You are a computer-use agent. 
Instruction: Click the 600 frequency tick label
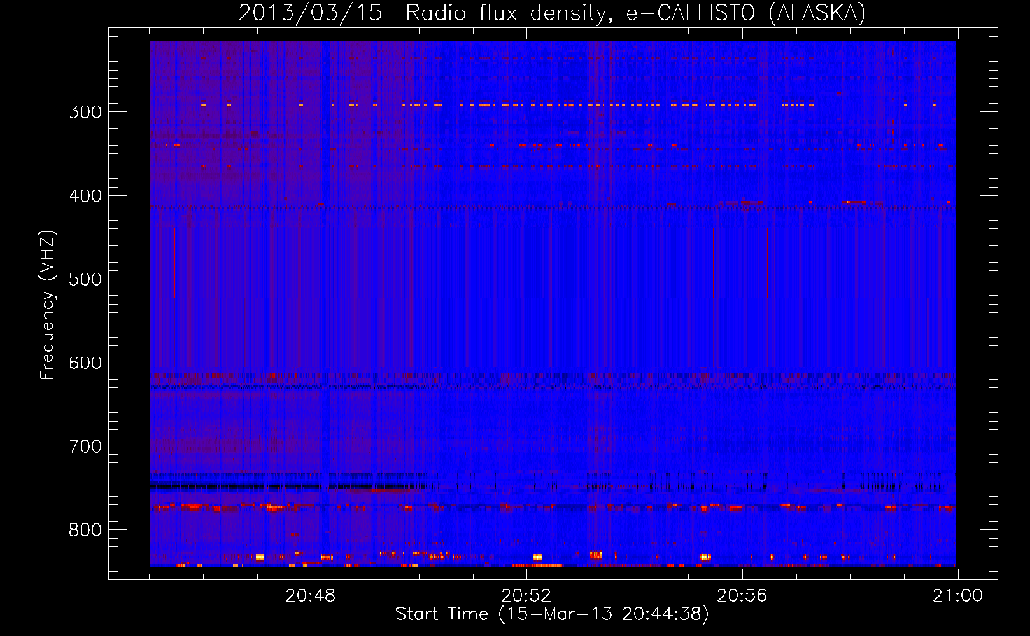(x=85, y=363)
